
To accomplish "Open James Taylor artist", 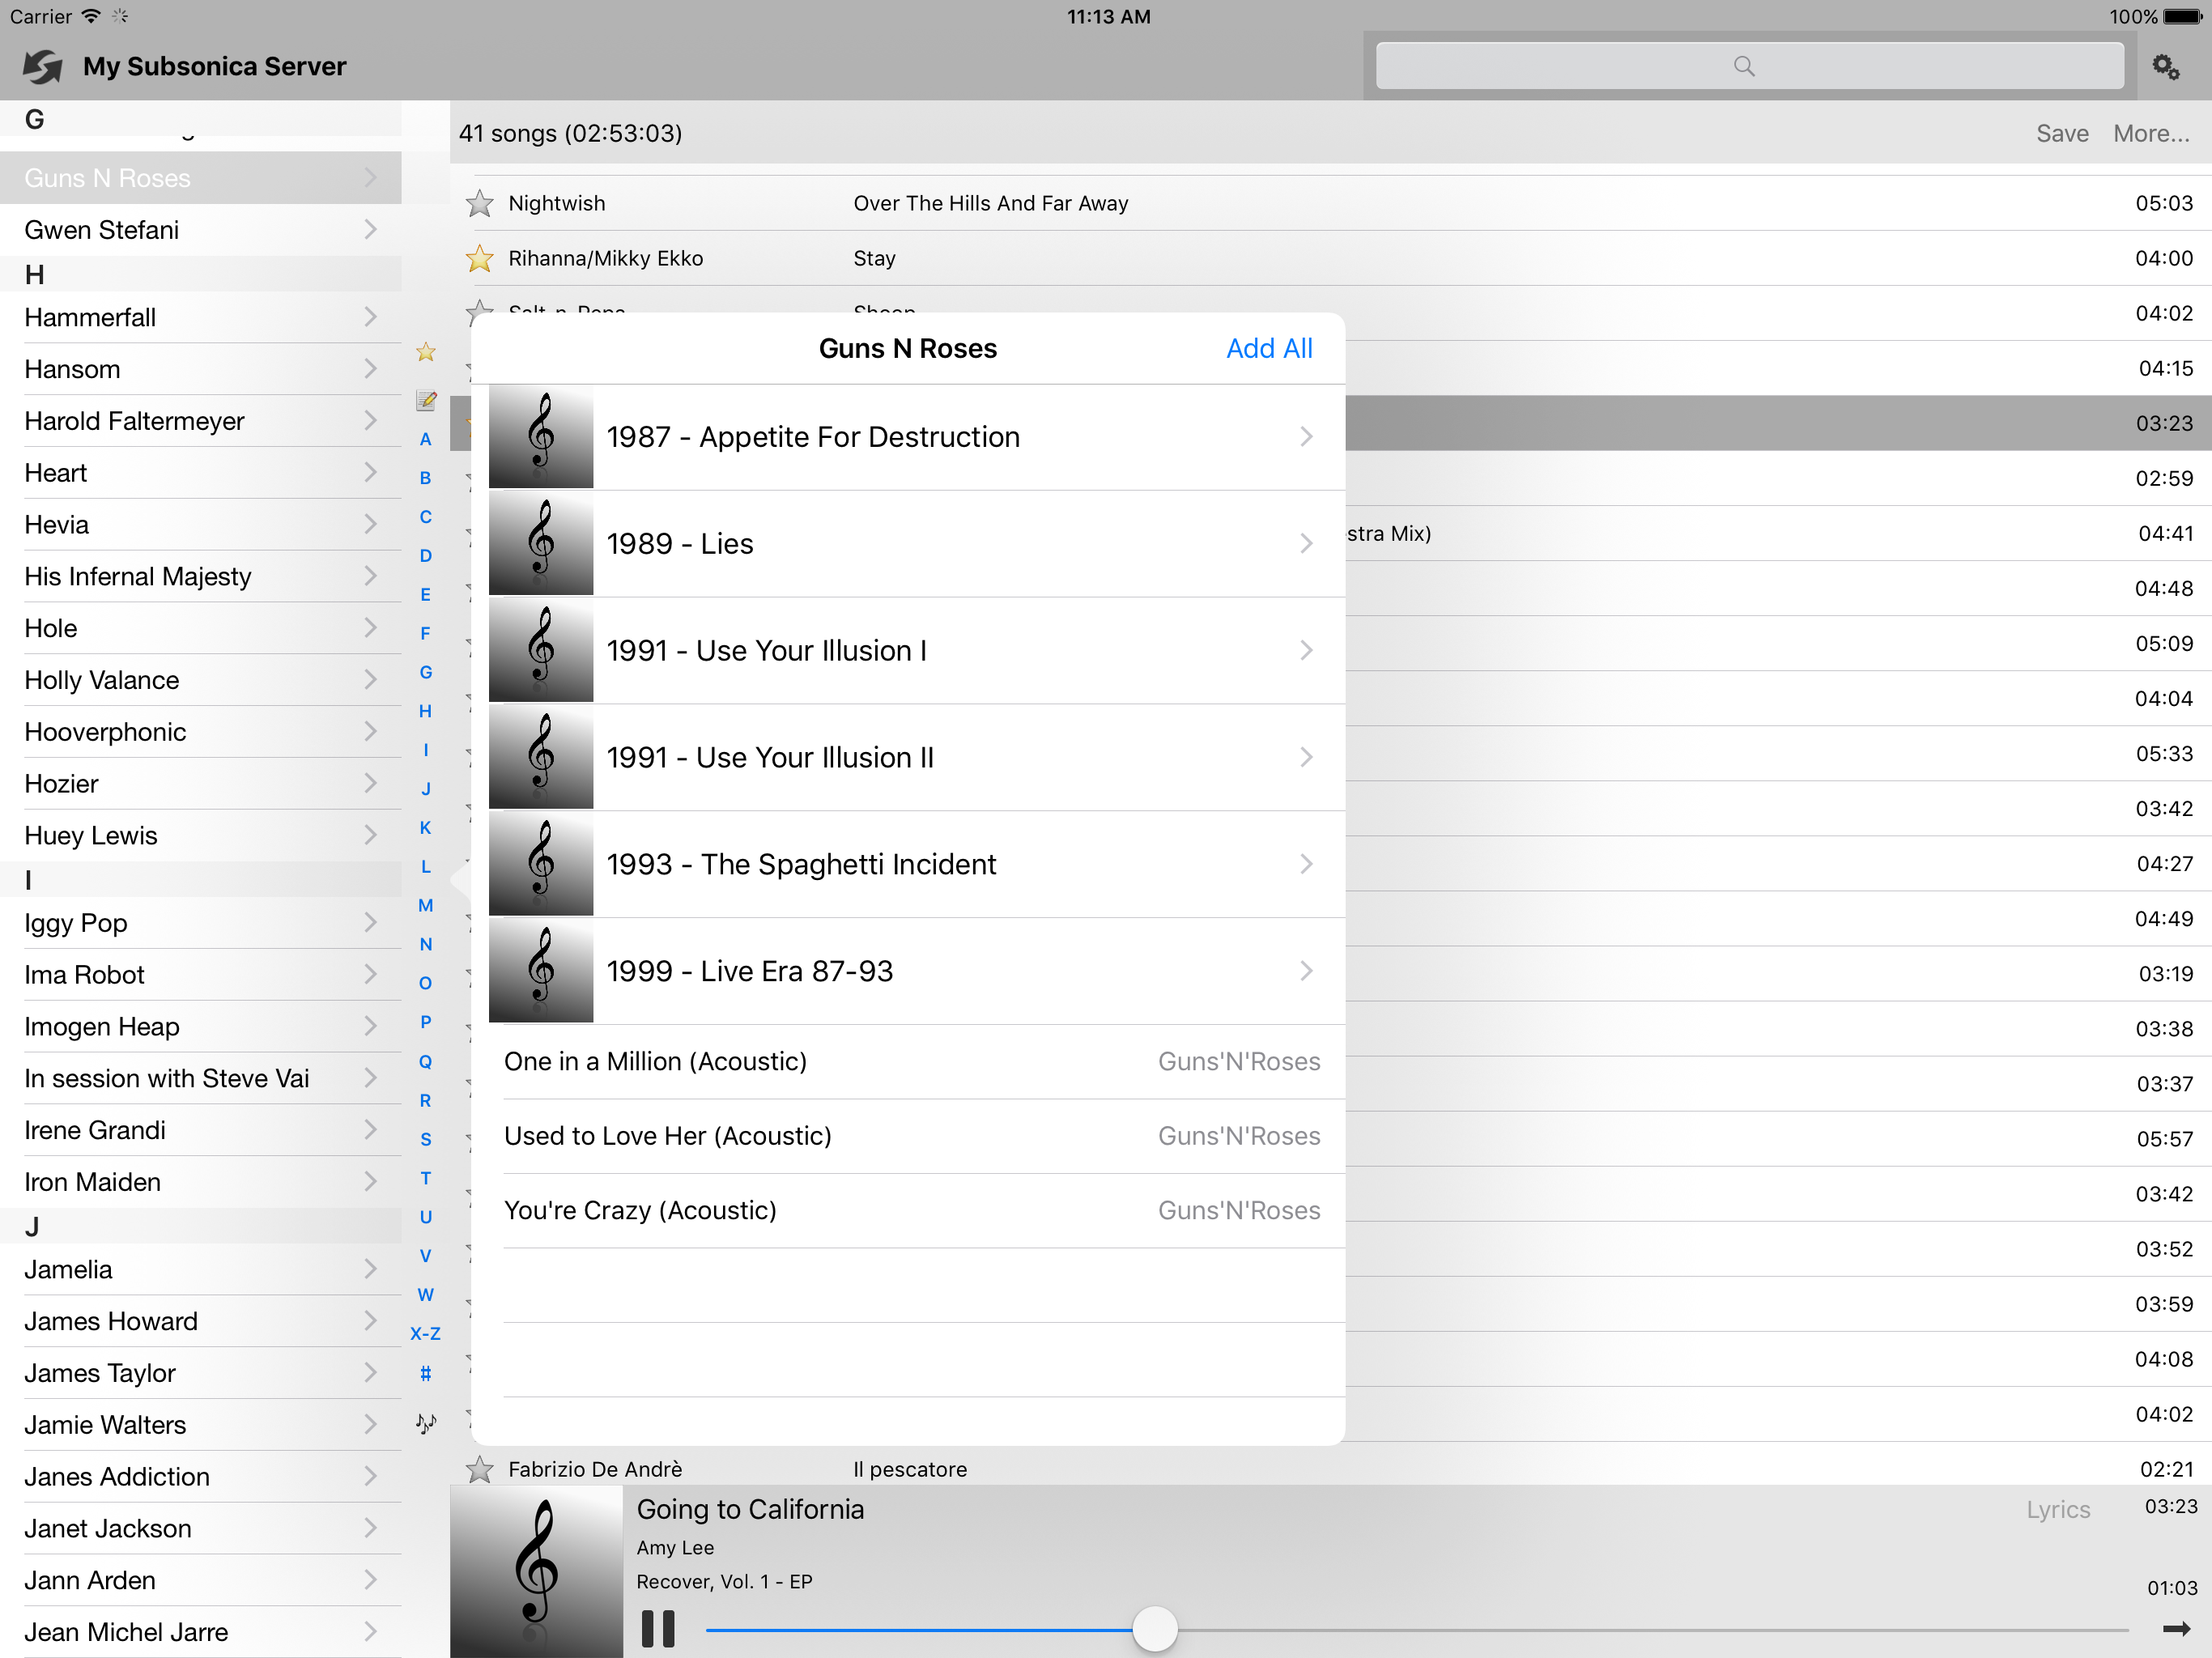I will pyautogui.click(x=201, y=1374).
